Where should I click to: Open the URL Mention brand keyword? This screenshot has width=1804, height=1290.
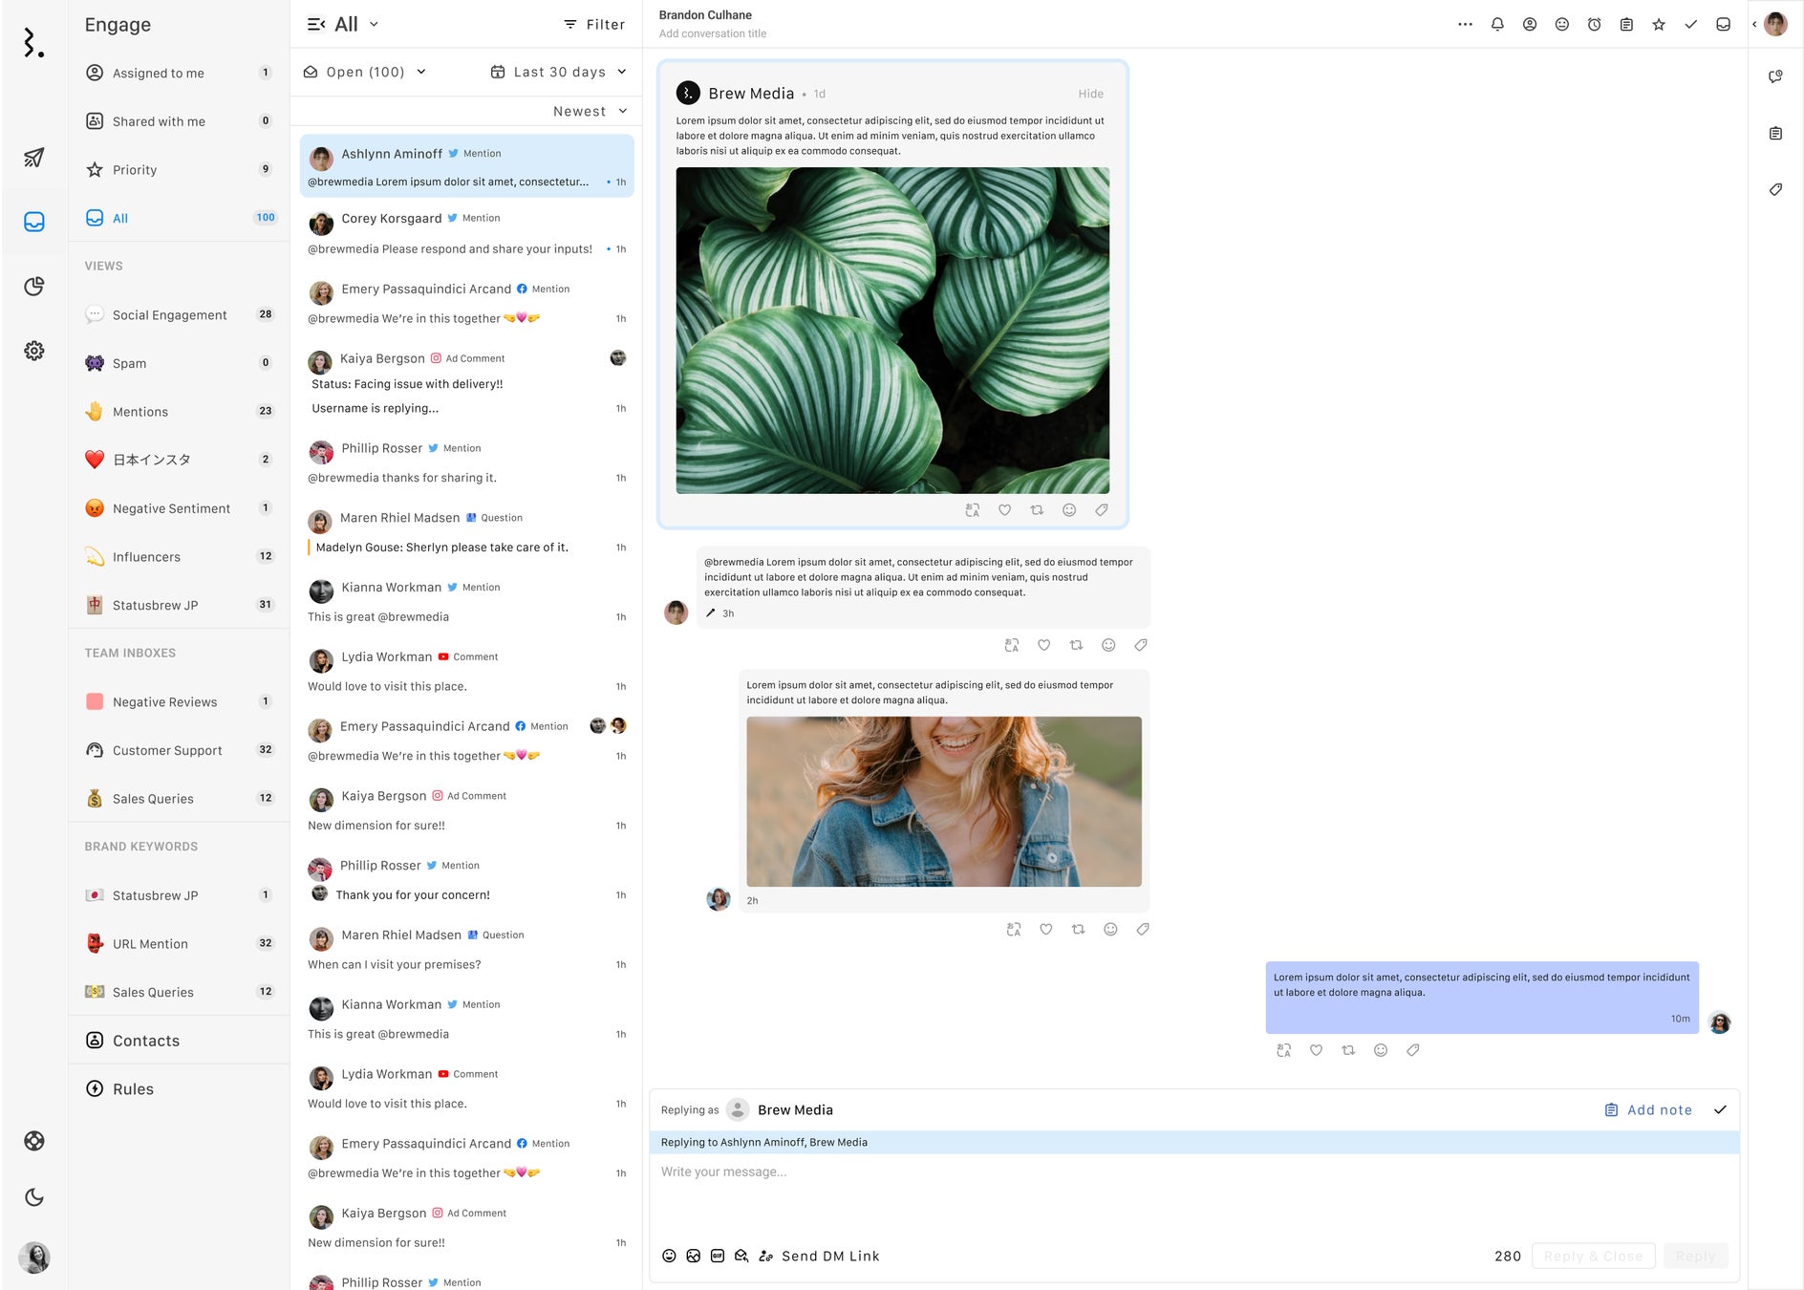click(x=179, y=944)
